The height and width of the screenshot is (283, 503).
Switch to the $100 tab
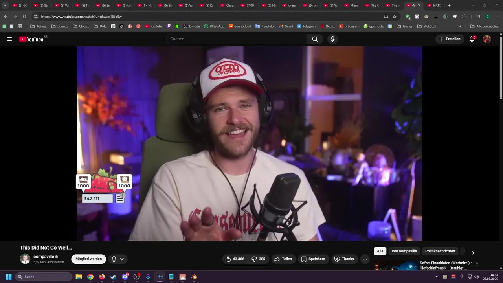click(248, 6)
